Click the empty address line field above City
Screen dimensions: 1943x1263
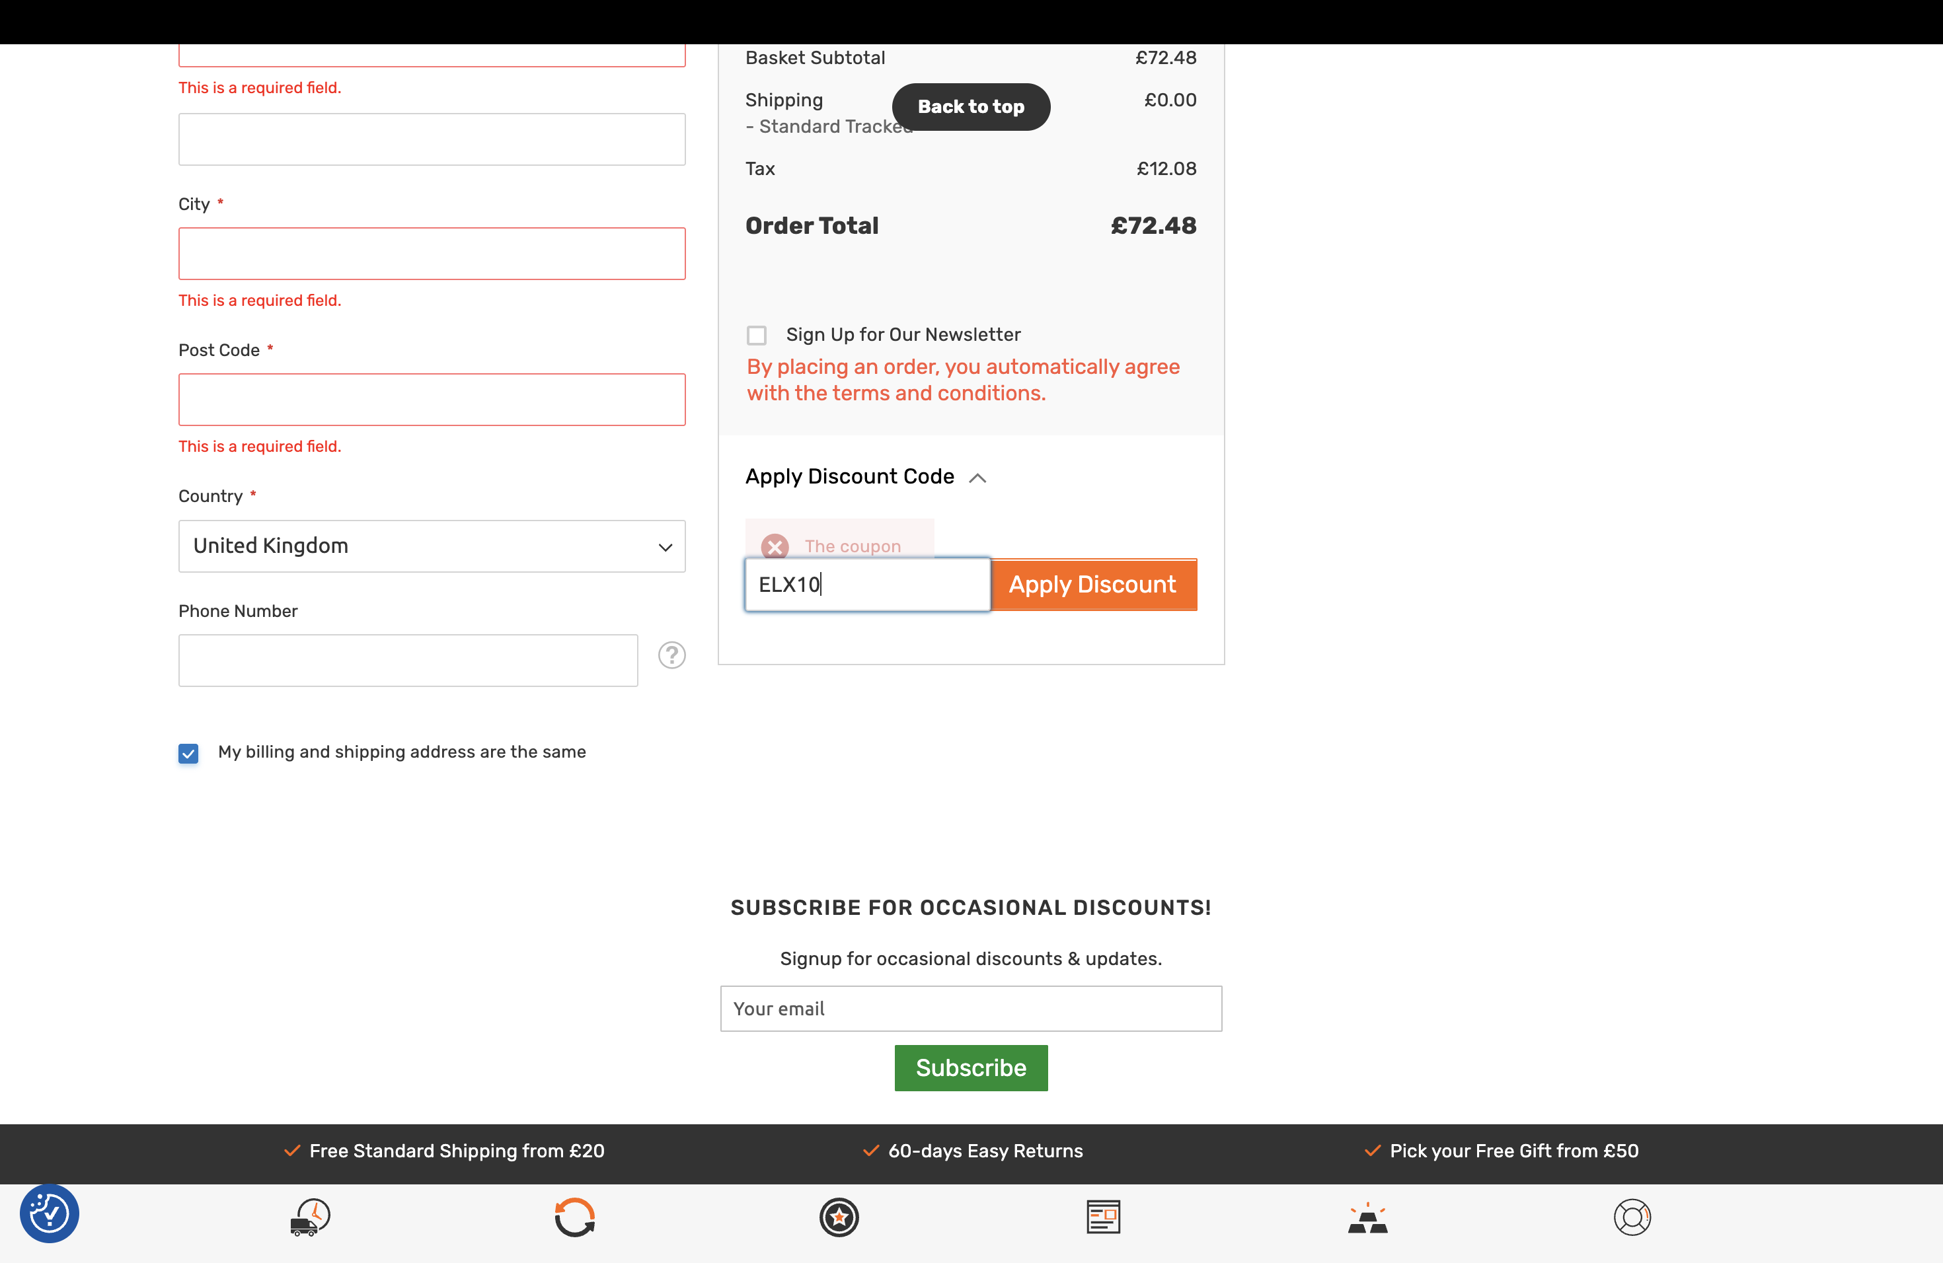click(432, 139)
